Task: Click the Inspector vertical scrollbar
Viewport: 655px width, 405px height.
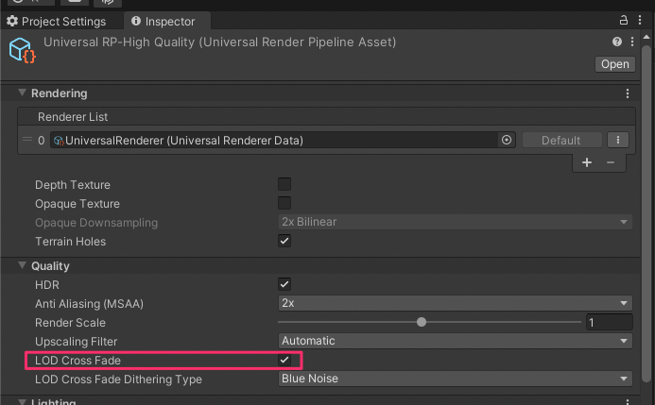Action: coord(646,213)
